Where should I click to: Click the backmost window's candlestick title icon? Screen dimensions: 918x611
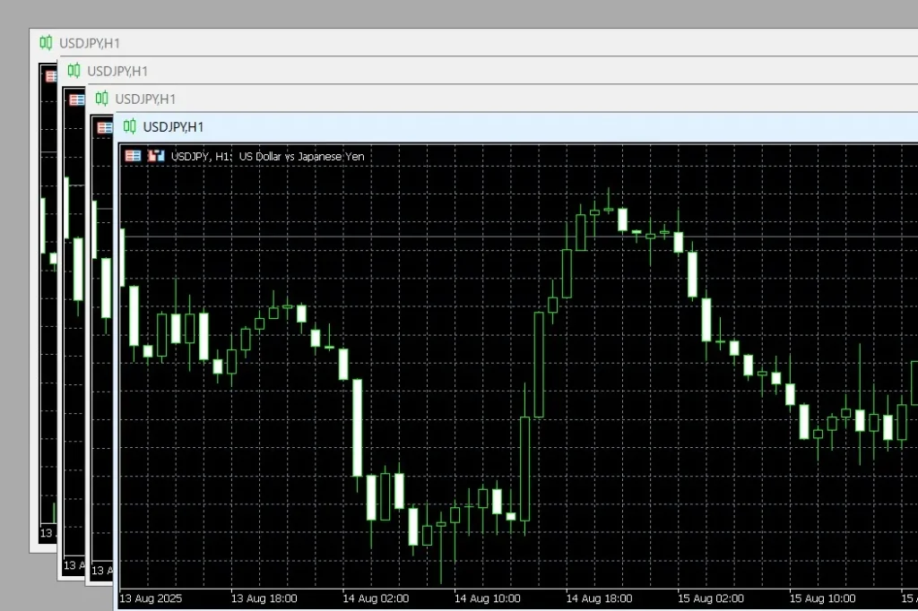pos(46,42)
